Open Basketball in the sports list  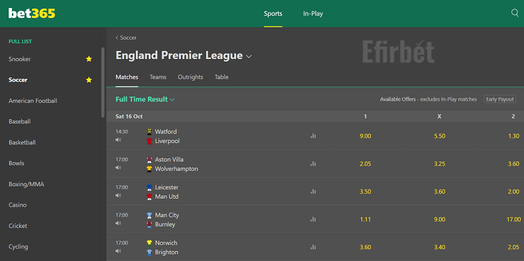pos(22,142)
